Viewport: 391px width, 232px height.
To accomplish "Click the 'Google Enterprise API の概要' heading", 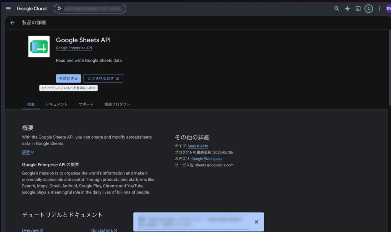I will [50, 165].
